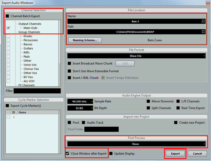Click the Broadcast Wave Edit button
Screen dimensions: 211x161
tap(125, 63)
